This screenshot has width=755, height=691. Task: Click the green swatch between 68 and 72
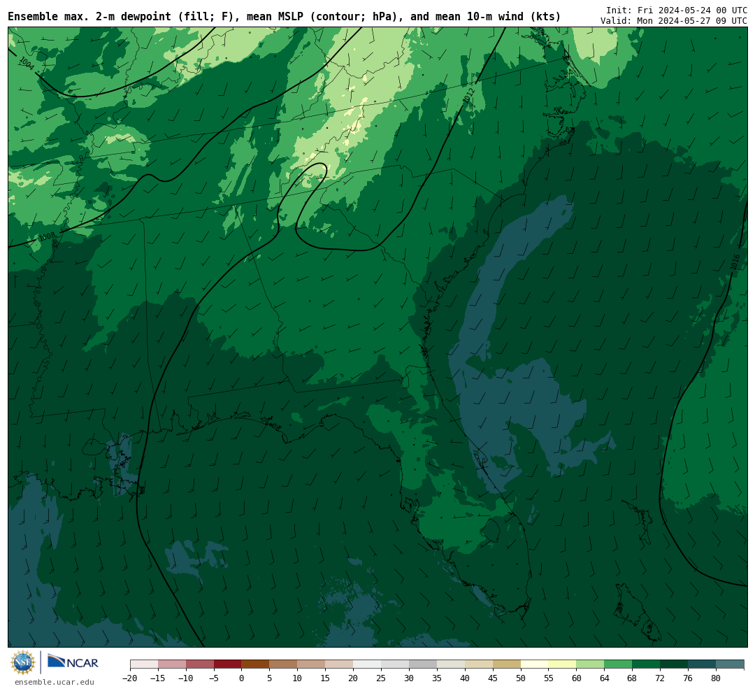(647, 664)
